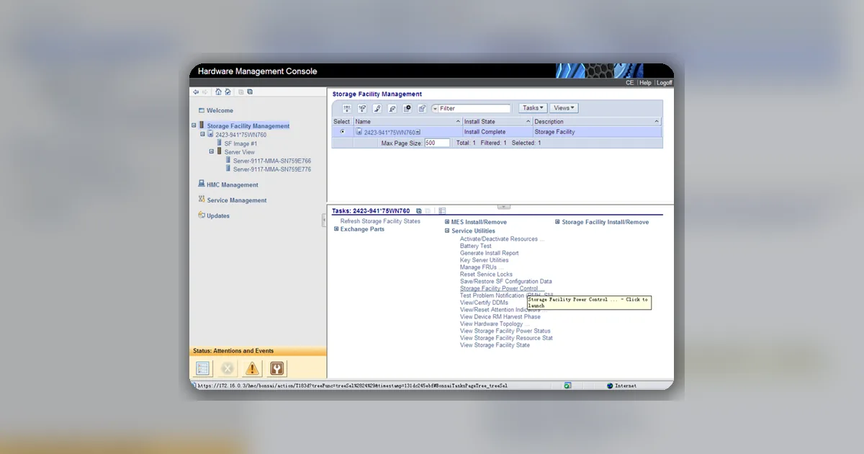Open the Views dropdown button
Image resolution: width=864 pixels, height=454 pixels.
pyautogui.click(x=564, y=108)
